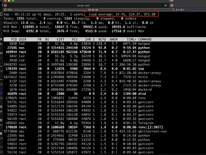Click the COMMAND column header

coord(145,39)
